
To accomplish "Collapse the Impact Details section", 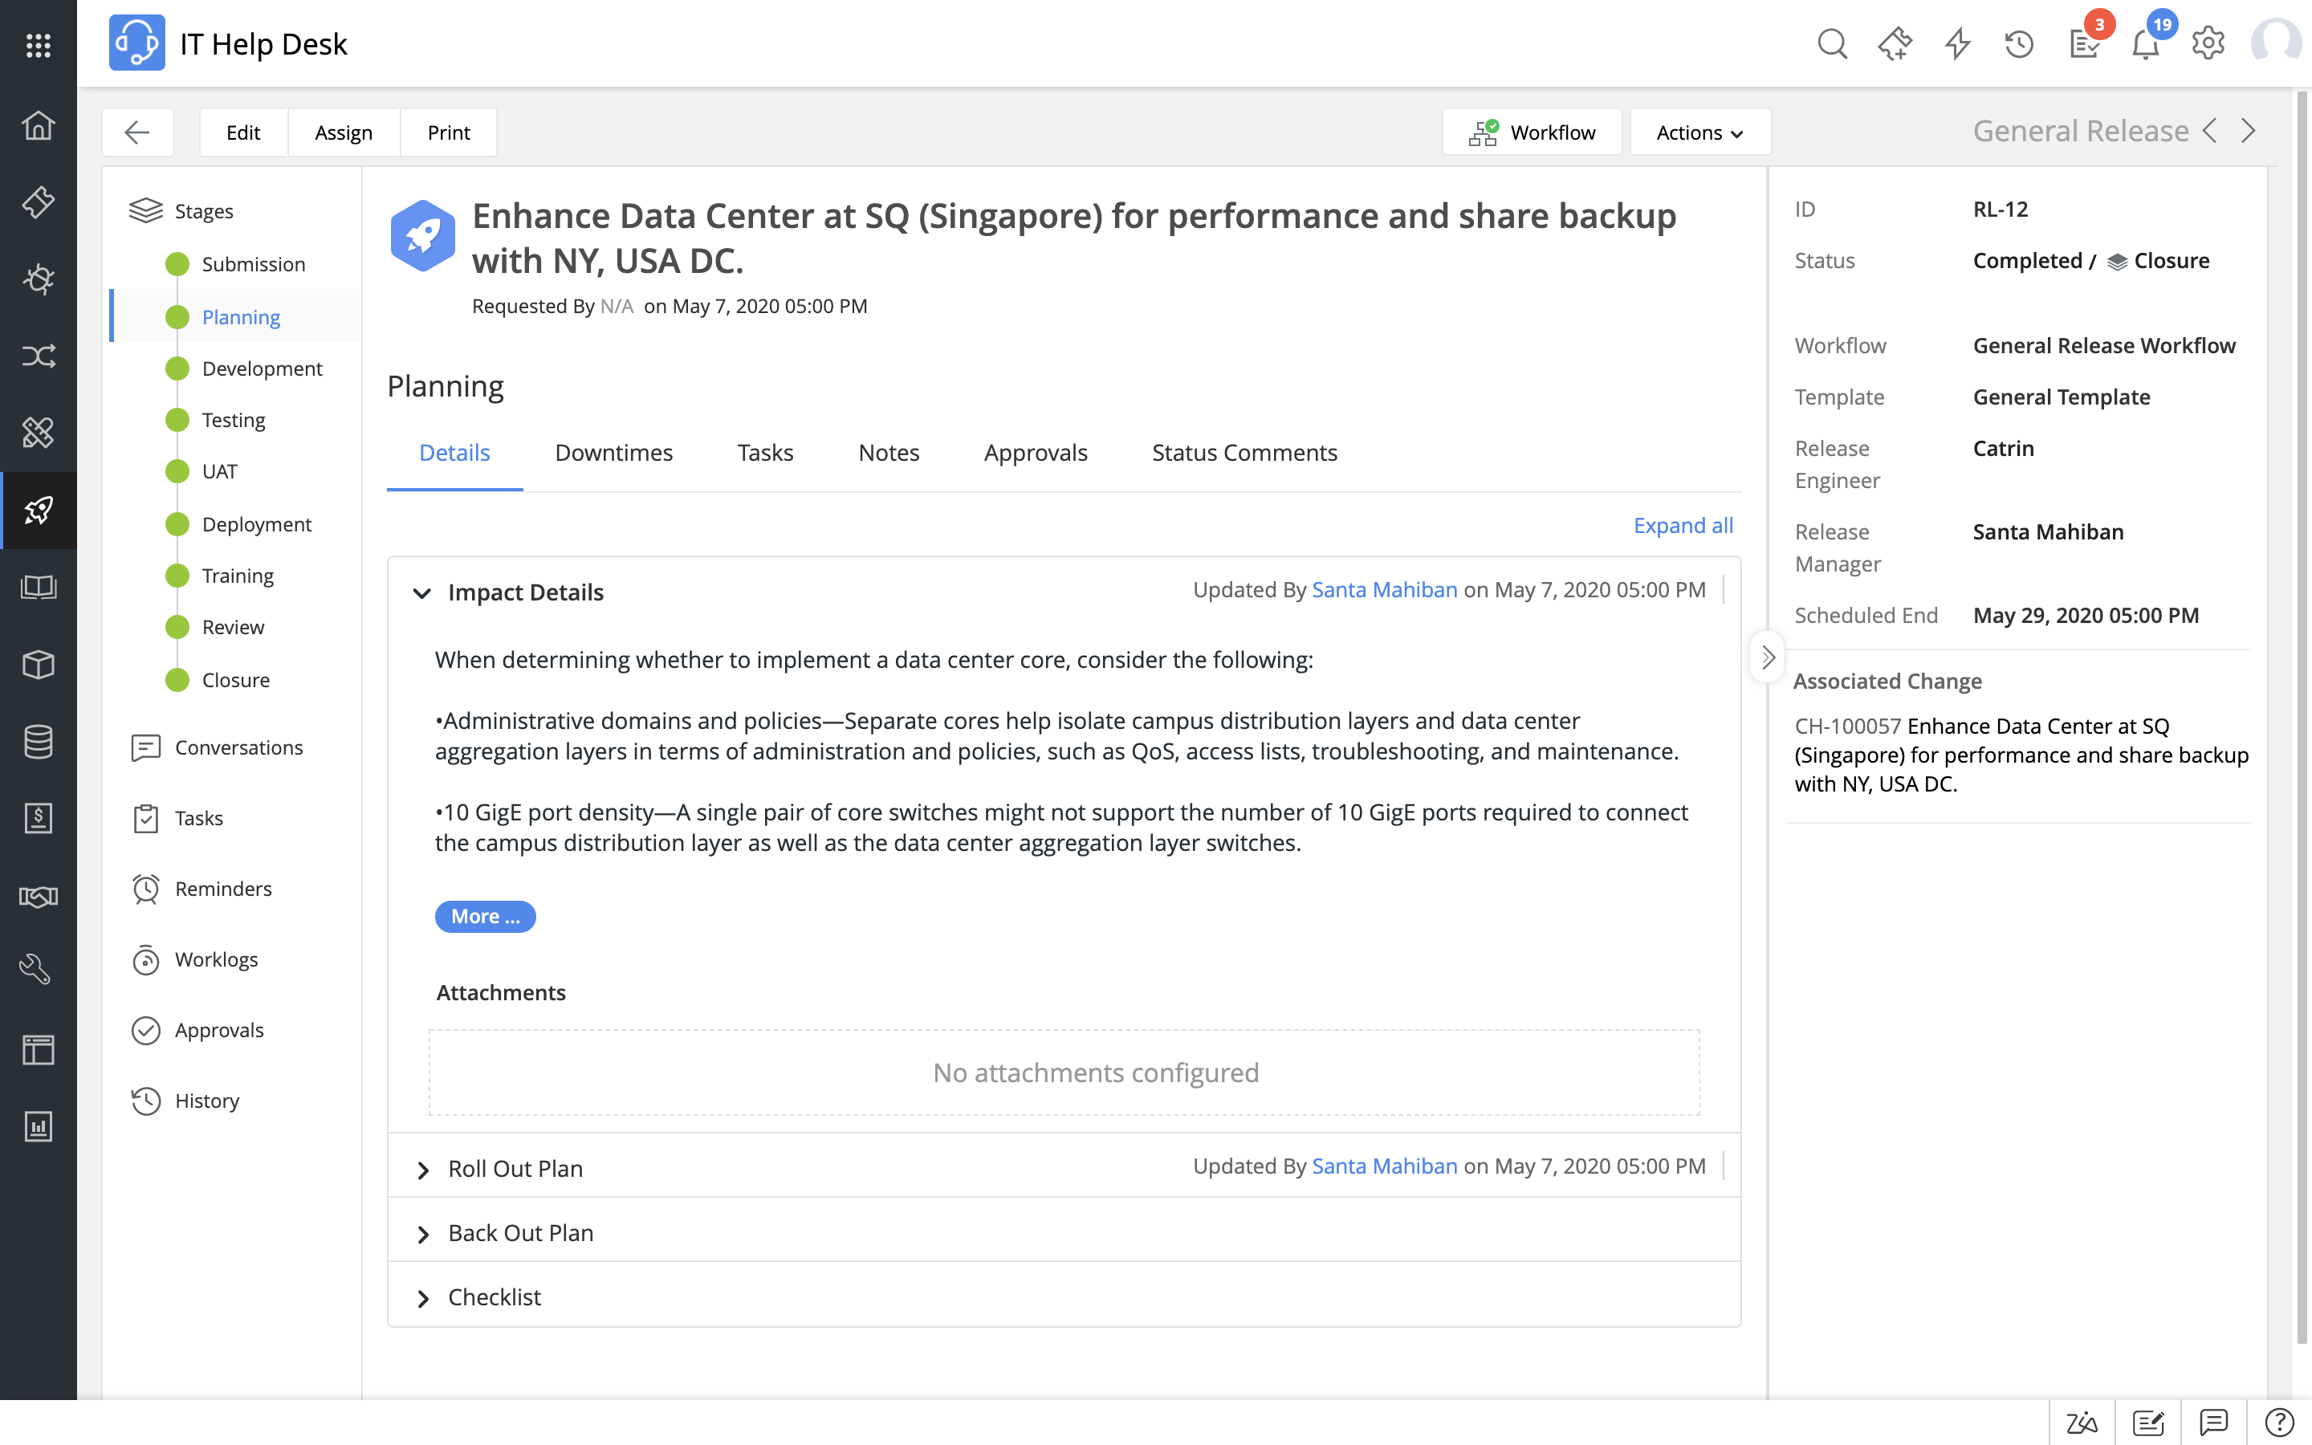I will 421,592.
